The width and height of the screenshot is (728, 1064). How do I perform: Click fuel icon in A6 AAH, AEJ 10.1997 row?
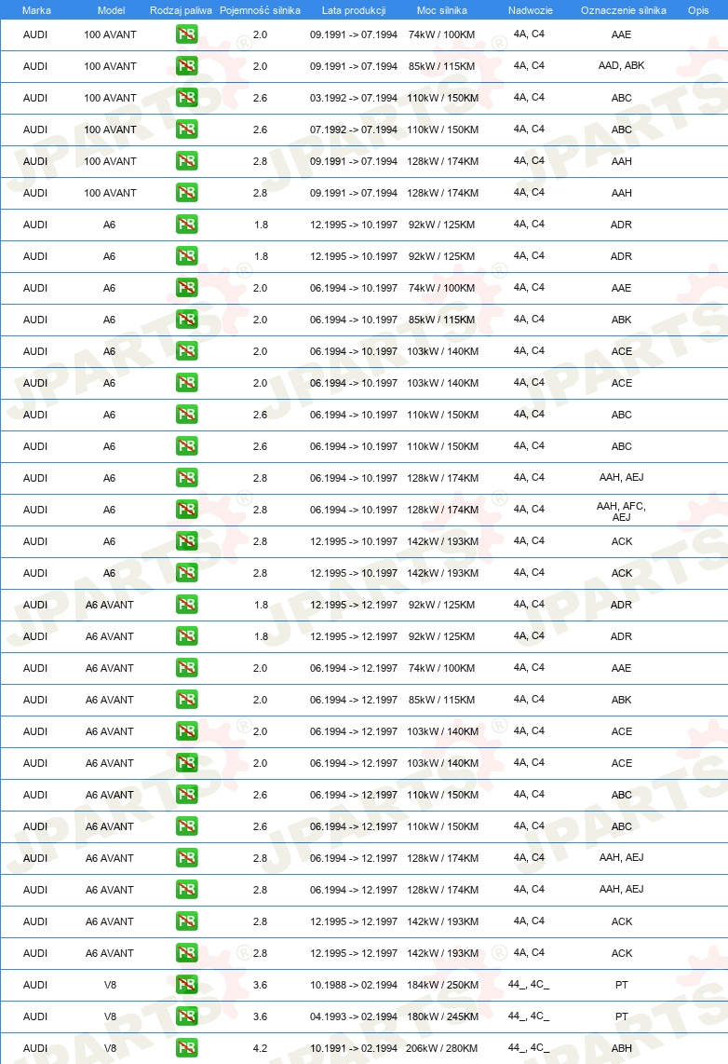[186, 478]
